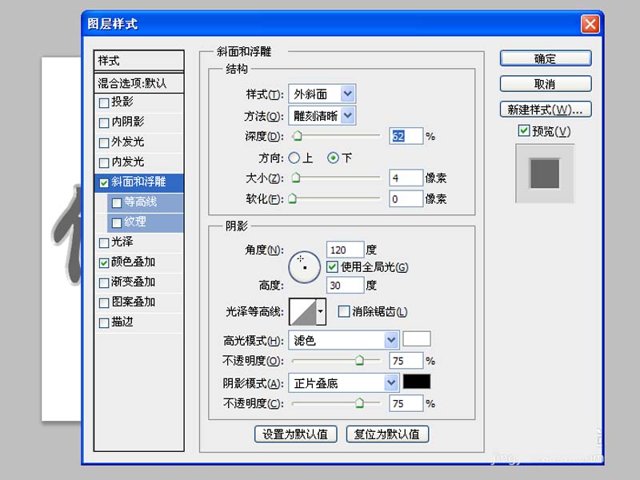The width and height of the screenshot is (640, 480).
Task: Click the 高度 input field showing 30
Action: pos(345,285)
